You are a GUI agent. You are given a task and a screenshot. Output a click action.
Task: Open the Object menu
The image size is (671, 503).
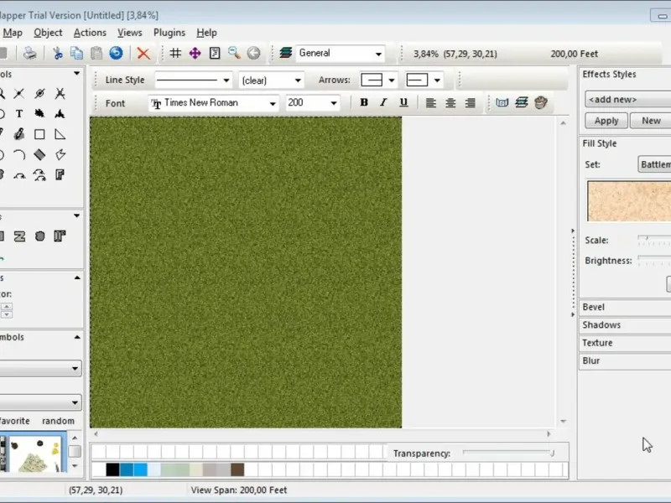(48, 33)
